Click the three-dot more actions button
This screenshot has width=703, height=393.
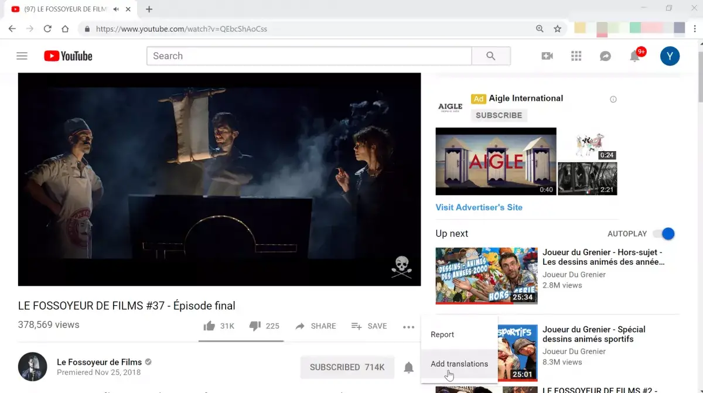(x=408, y=327)
